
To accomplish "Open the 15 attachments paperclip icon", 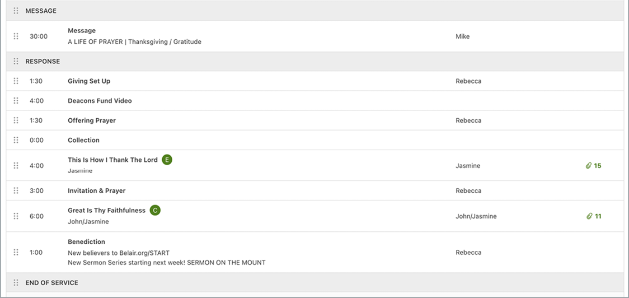I will tap(589, 166).
